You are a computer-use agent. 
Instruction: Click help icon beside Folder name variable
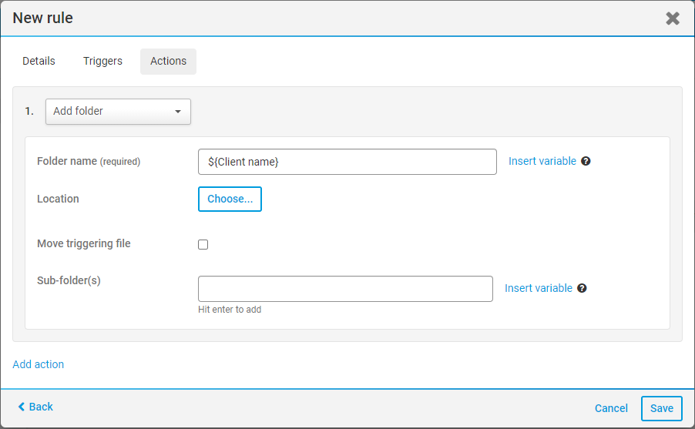pos(586,162)
